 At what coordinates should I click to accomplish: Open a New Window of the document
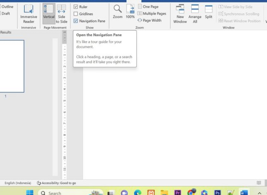(x=180, y=13)
